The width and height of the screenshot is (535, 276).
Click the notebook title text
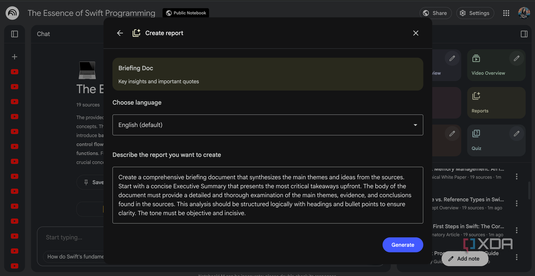pyautogui.click(x=91, y=13)
